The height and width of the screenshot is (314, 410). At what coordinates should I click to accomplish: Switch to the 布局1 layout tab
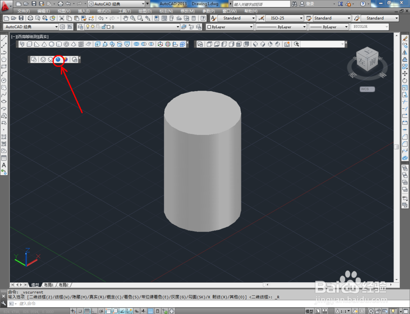49,285
